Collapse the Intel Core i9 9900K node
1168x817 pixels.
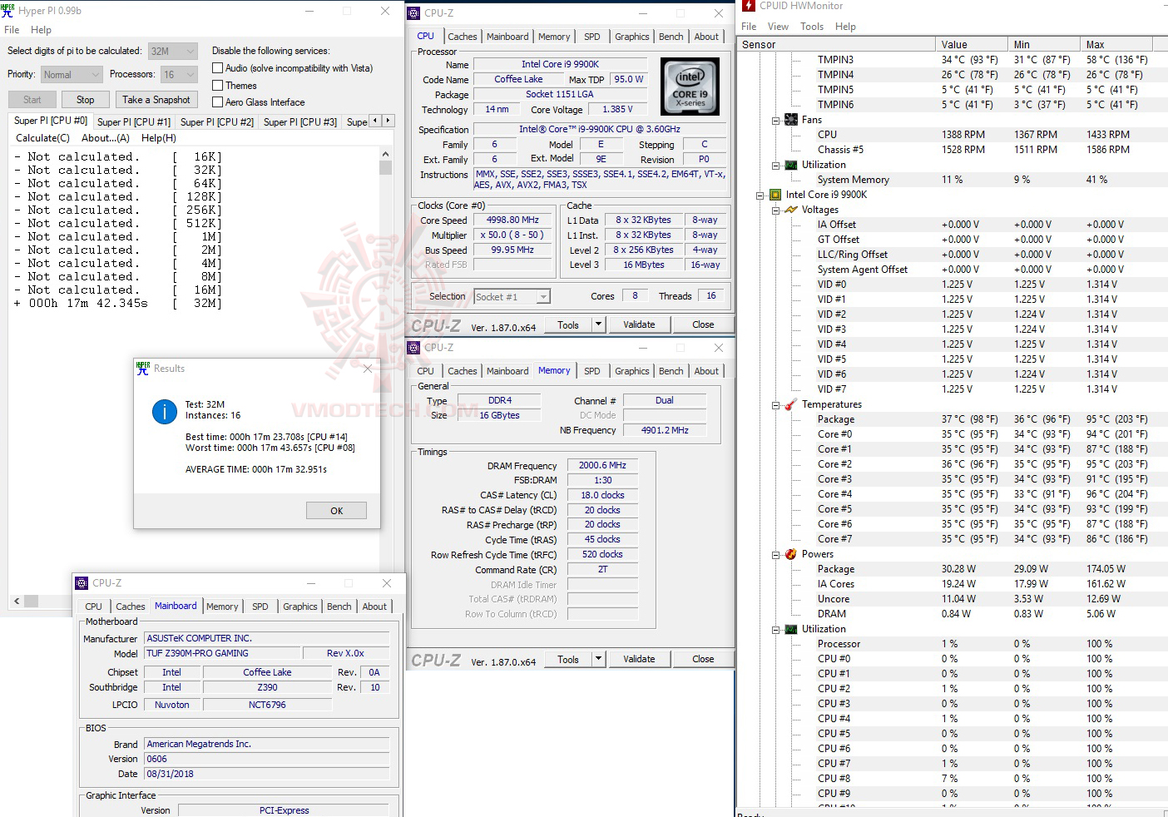pyautogui.click(x=759, y=194)
